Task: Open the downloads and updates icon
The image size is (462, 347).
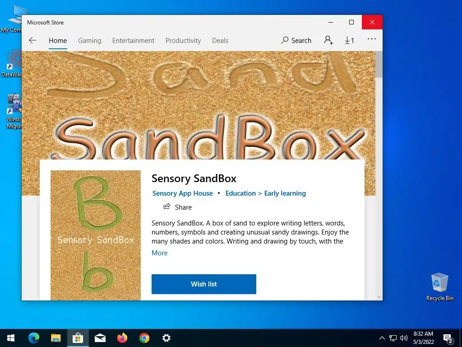Action: tap(350, 40)
